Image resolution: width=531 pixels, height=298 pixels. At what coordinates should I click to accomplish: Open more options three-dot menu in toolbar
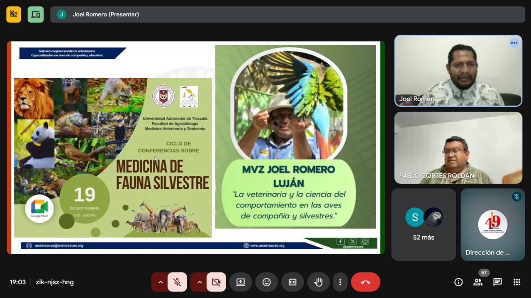[x=340, y=282]
